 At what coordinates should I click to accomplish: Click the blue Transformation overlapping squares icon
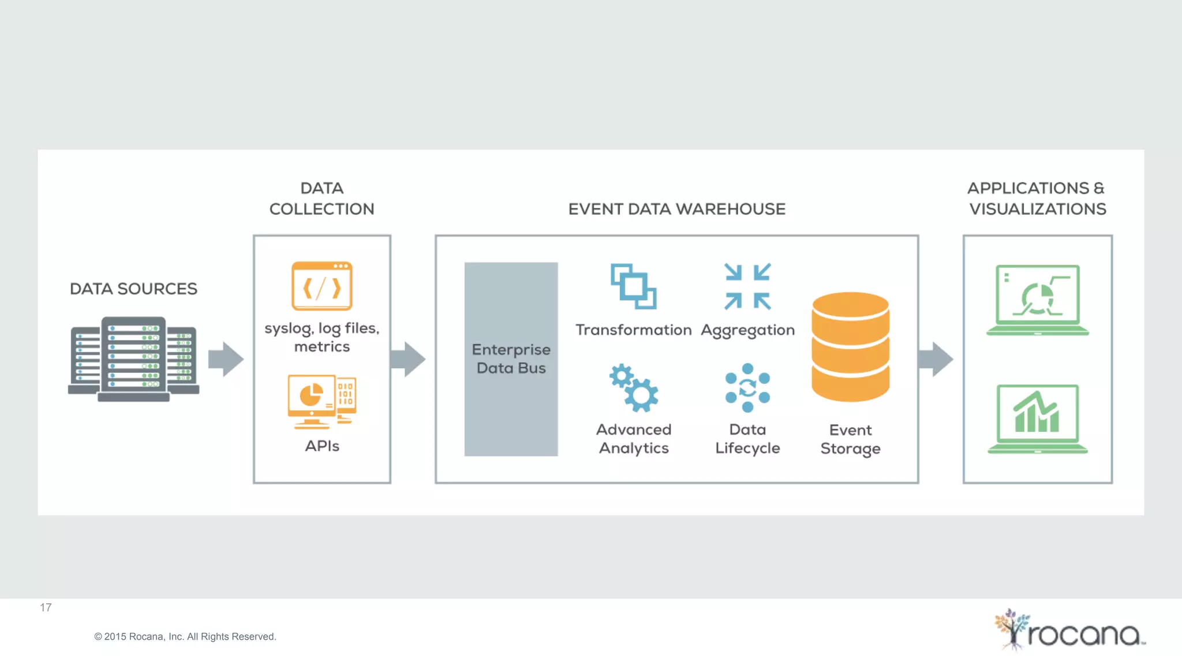tap(633, 286)
